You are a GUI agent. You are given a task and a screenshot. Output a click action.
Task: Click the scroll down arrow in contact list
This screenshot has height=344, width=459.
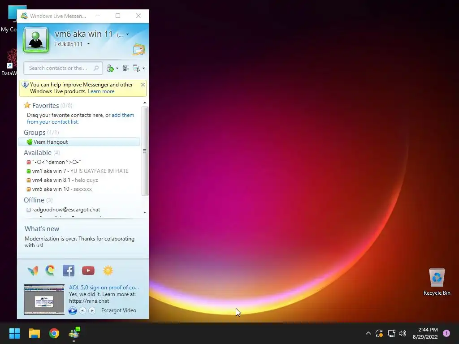[145, 213]
